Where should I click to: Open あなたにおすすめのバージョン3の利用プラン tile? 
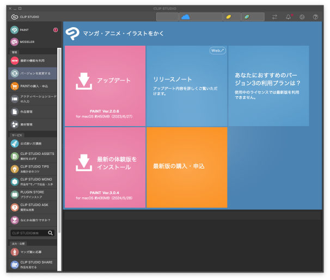(x=268, y=86)
